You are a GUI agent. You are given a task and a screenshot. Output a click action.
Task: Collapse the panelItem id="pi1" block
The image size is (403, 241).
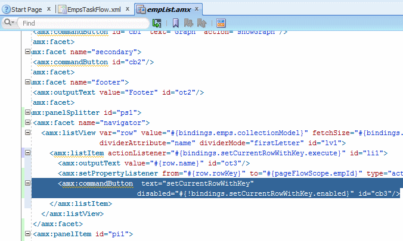(x=27, y=233)
